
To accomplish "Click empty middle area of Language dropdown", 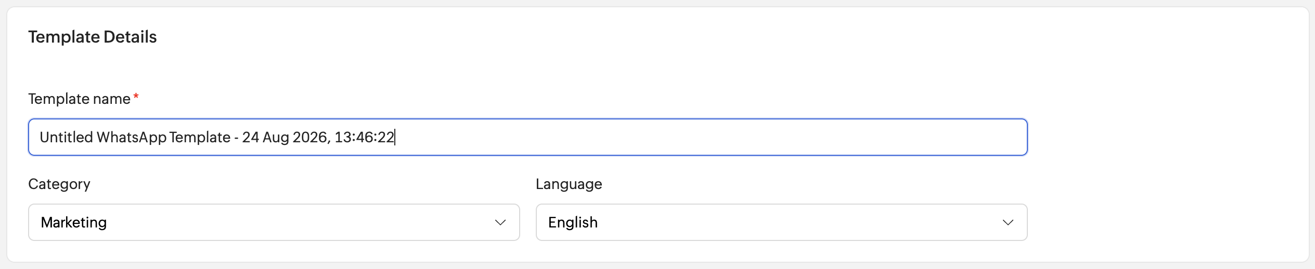I will tap(801, 222).
